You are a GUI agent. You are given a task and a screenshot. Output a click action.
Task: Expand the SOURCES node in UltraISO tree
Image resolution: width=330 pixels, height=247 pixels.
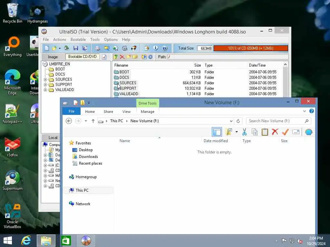click(x=45, y=80)
